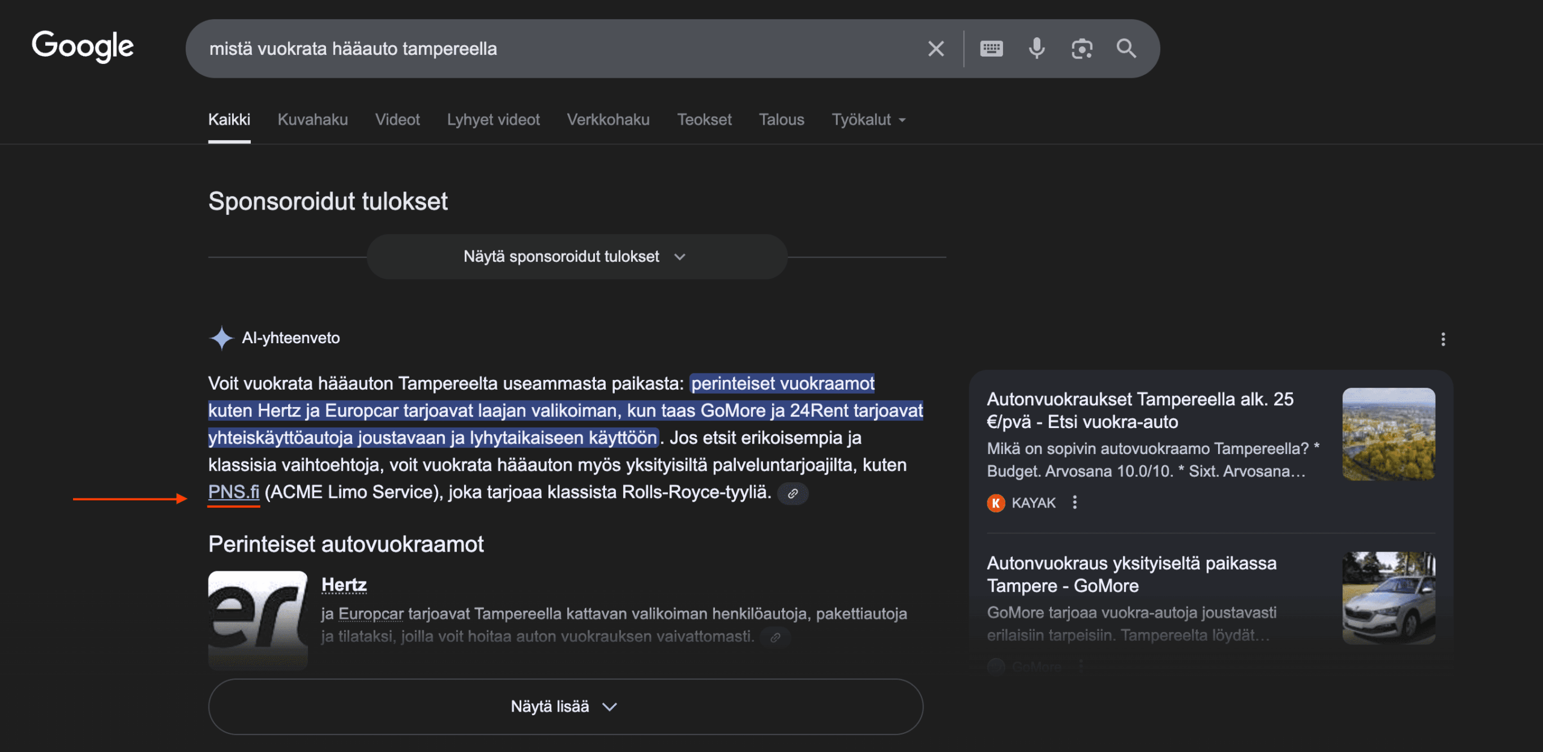The height and width of the screenshot is (752, 1543).
Task: Open the on-screen keyboard icon
Action: pyautogui.click(x=991, y=48)
